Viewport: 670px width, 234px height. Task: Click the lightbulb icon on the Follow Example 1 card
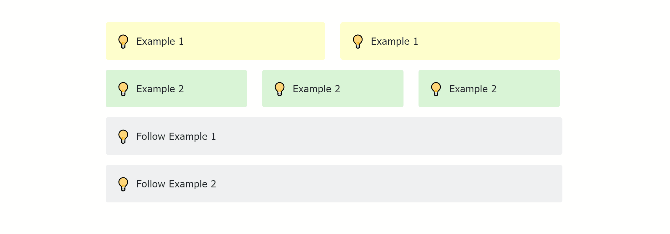(123, 136)
